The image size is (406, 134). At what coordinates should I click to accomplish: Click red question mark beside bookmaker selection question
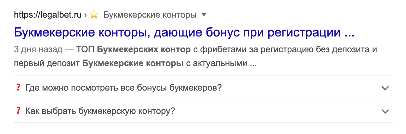coord(18,111)
